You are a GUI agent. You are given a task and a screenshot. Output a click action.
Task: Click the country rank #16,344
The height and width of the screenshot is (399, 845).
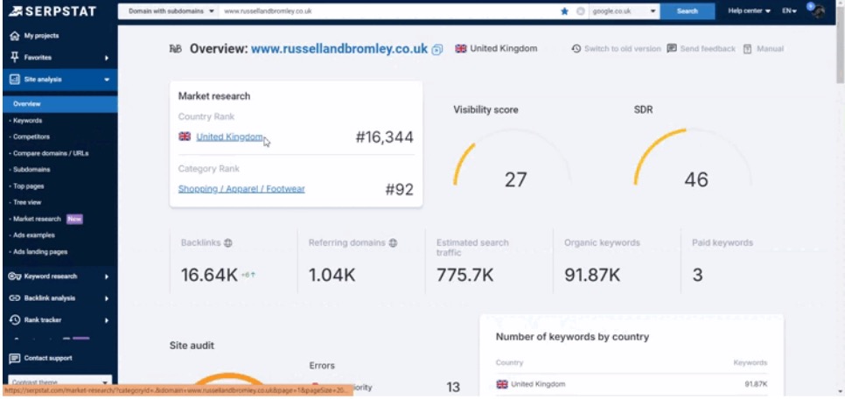pyautogui.click(x=384, y=137)
